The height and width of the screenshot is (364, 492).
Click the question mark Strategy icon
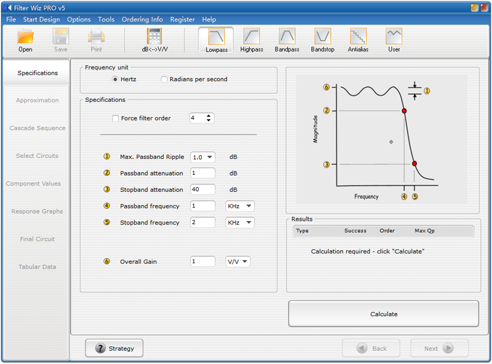[100, 348]
